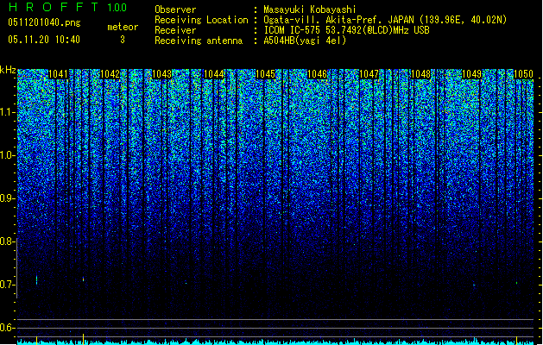Click the 1049 time marker
The image size is (543, 345).
pyautogui.click(x=472, y=74)
